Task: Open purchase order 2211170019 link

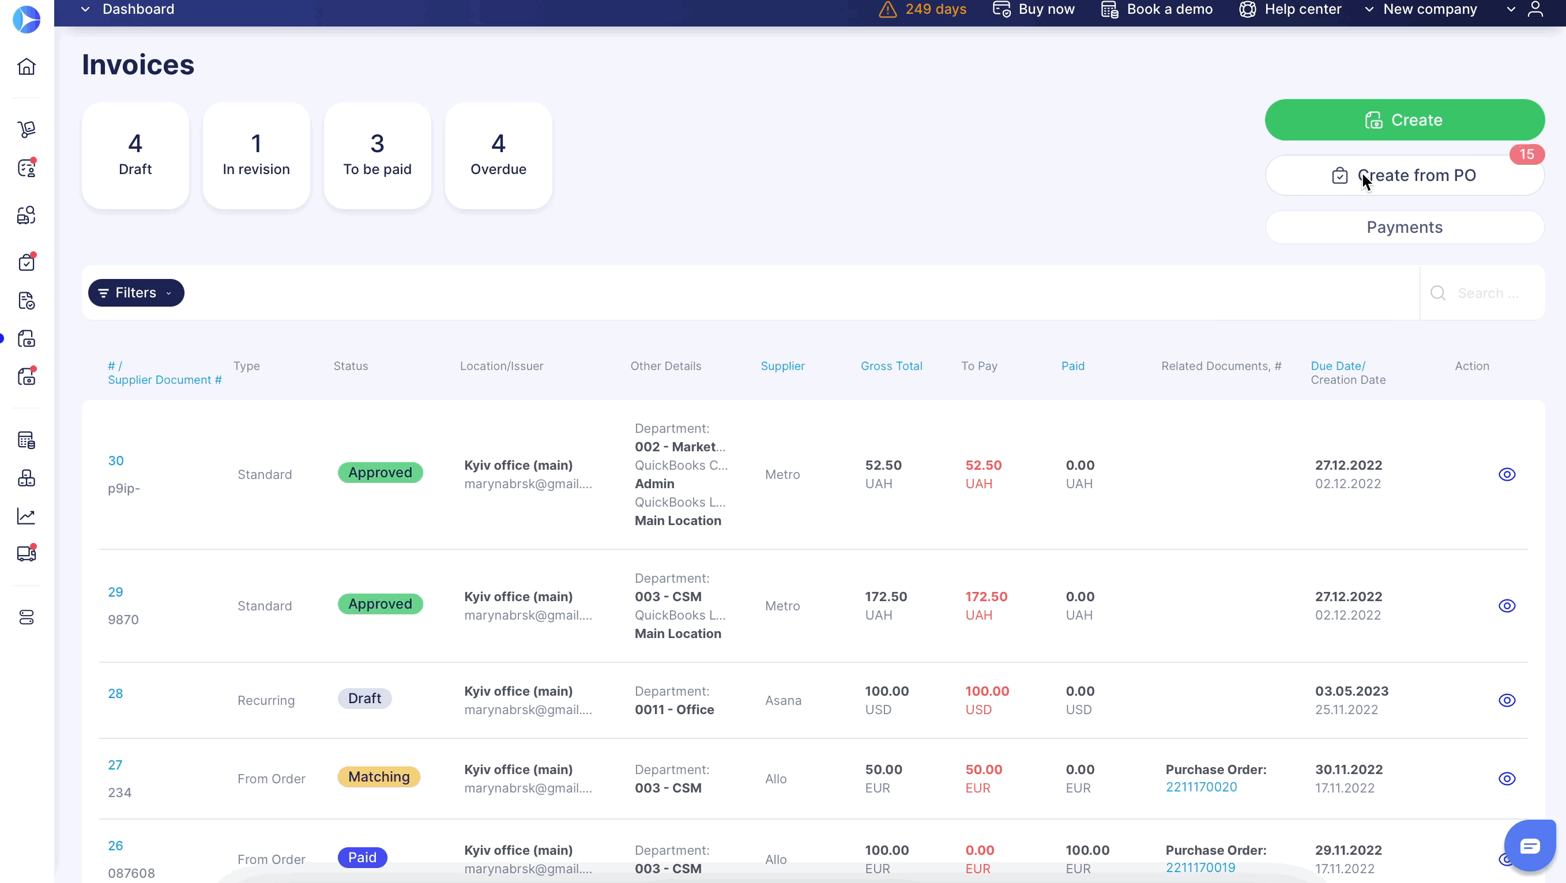Action: pos(1200,868)
